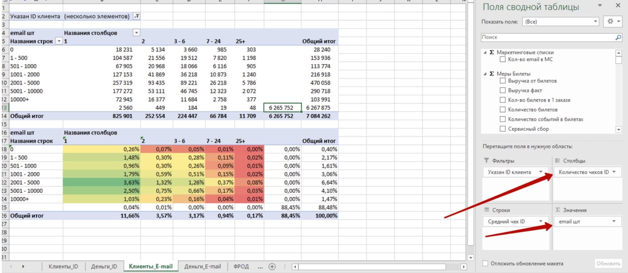Screen dimensions: 628x273
Task: Enable the Выручка от билетов checkbox
Action: (x=503, y=81)
